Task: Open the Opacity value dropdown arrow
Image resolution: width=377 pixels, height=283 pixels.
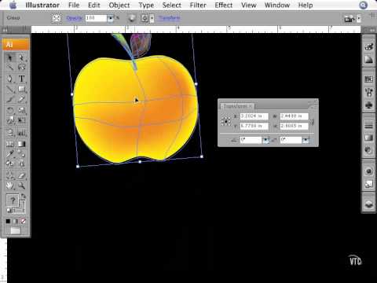Action: tap(110, 18)
